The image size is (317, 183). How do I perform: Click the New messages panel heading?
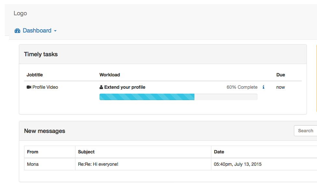pos(45,131)
